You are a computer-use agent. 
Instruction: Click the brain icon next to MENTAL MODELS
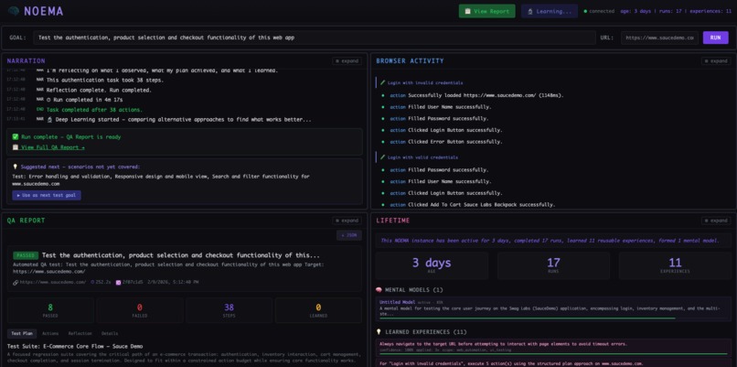pyautogui.click(x=379, y=290)
